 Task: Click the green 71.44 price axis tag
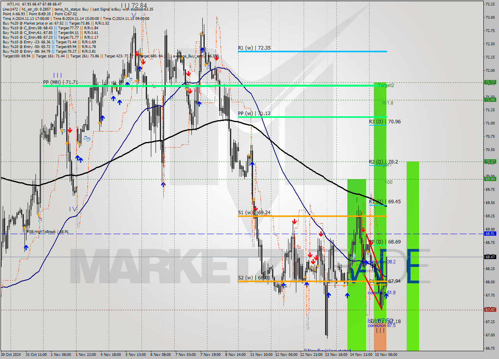click(x=490, y=100)
